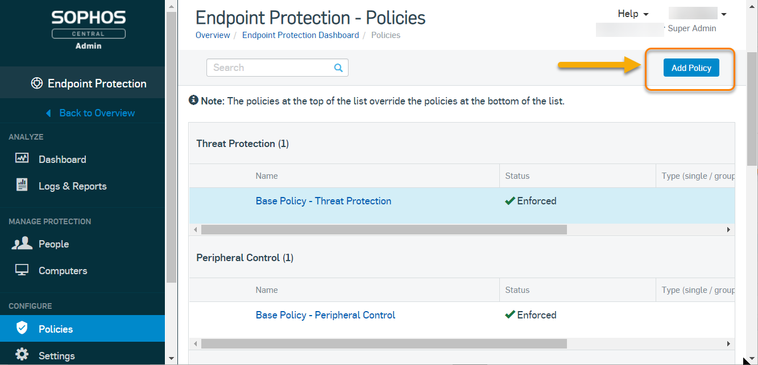Open Base Policy - Peripheral Control
Viewport: 758px width, 365px height.
pos(325,315)
